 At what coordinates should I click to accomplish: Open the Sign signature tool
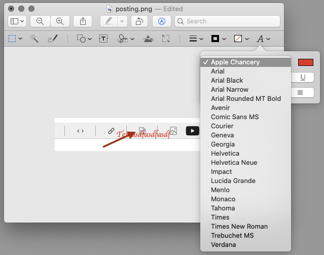123,39
